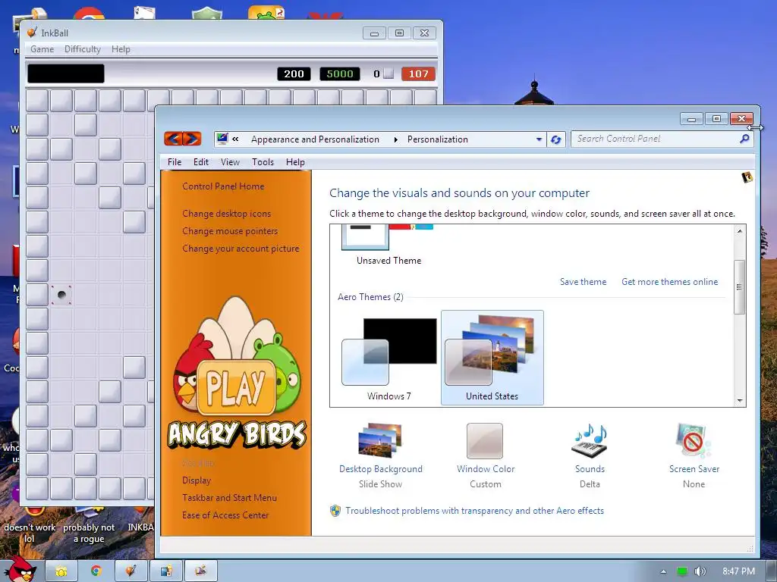Image resolution: width=777 pixels, height=582 pixels.
Task: Open the InkBall Difficulty menu
Action: tap(82, 49)
